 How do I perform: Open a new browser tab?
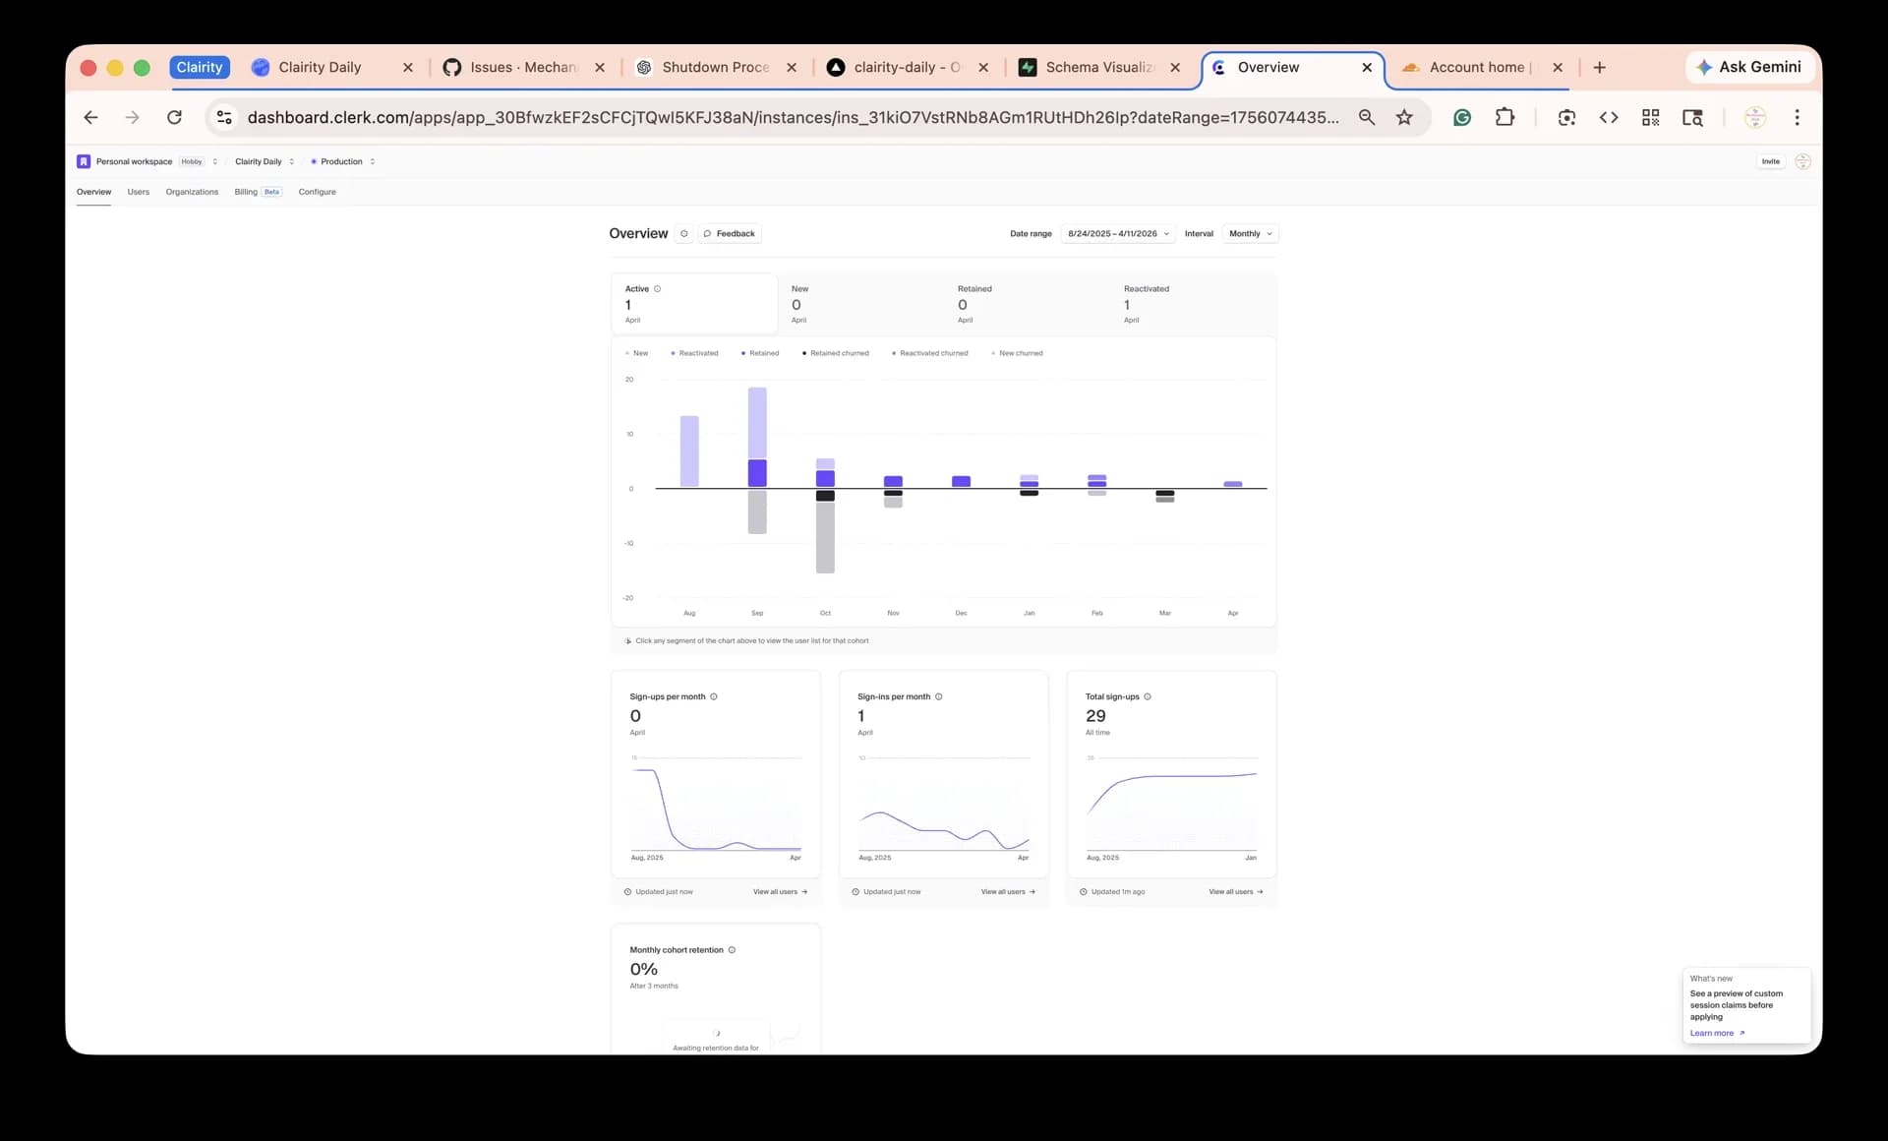click(x=1599, y=67)
